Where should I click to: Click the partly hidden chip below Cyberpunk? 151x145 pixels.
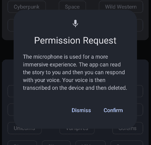(x=11, y=25)
